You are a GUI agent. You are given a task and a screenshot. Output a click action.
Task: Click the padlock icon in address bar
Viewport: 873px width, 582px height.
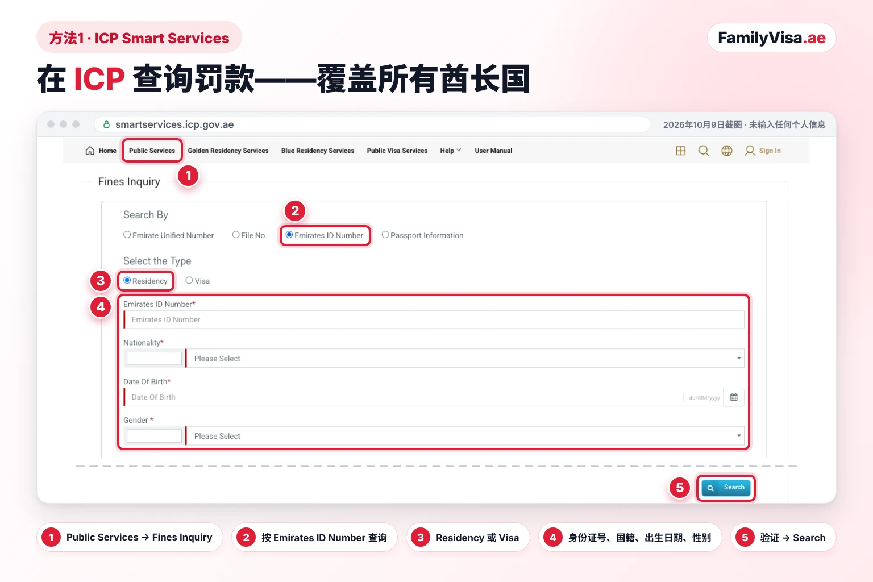click(106, 124)
